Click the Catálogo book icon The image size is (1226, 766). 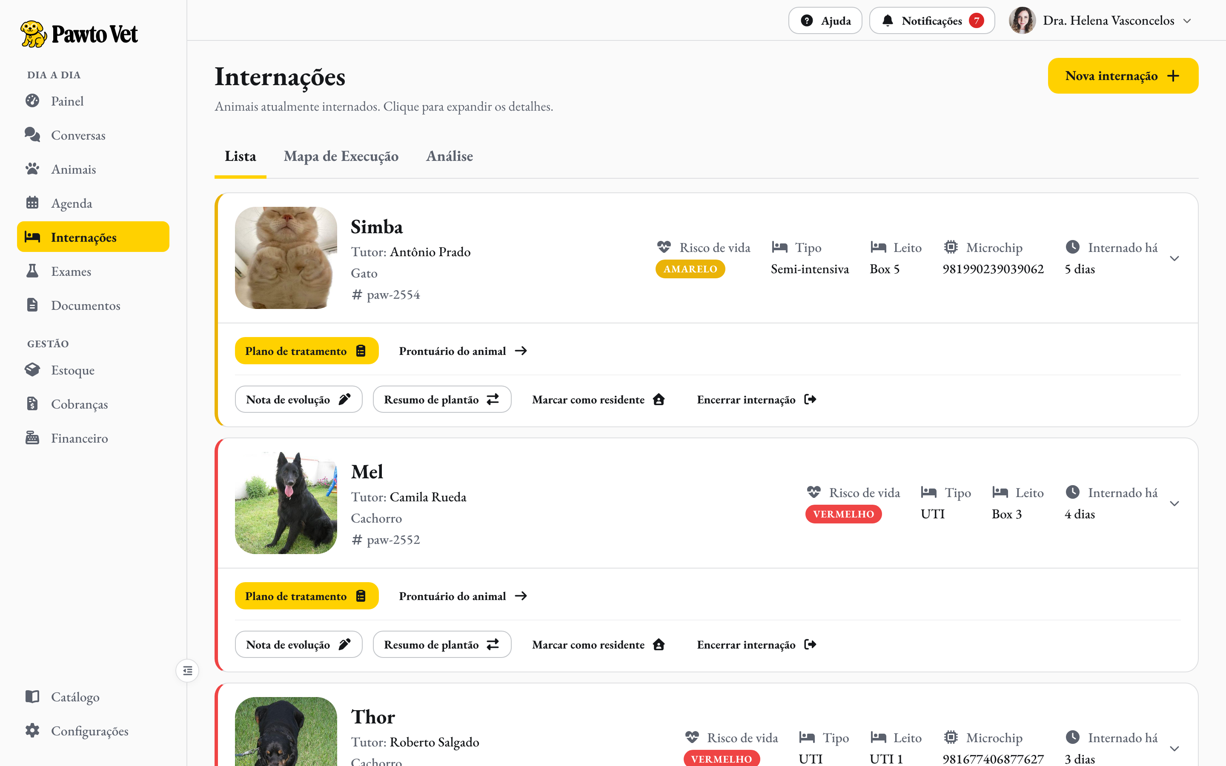[x=32, y=697]
